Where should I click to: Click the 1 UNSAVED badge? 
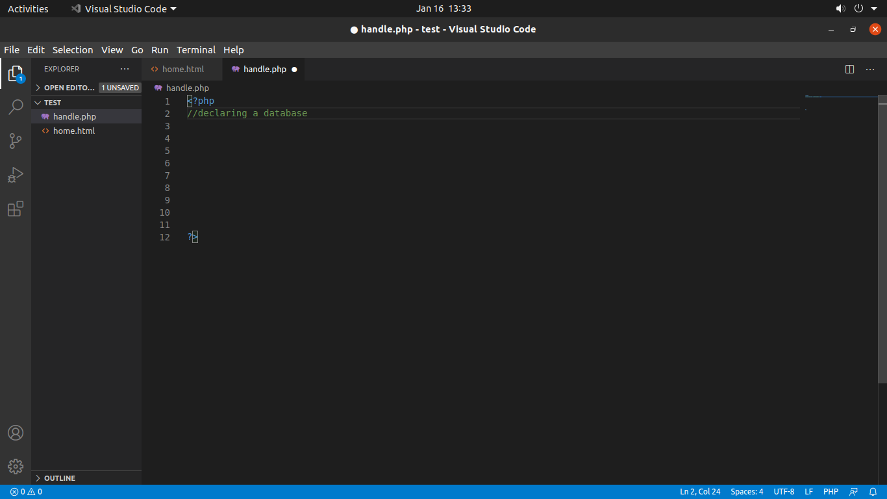120,88
